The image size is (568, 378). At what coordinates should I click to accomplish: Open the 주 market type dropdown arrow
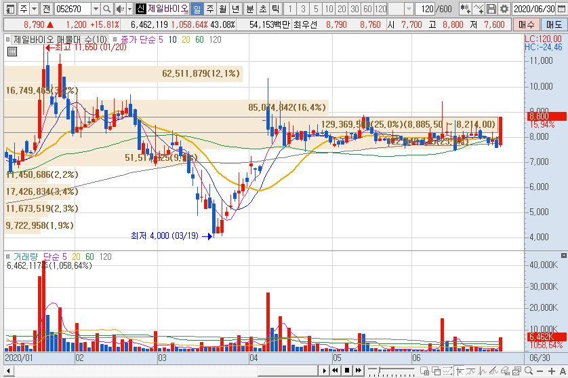pos(35,9)
